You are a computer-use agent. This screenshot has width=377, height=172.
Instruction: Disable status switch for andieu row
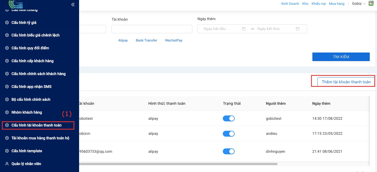click(228, 133)
